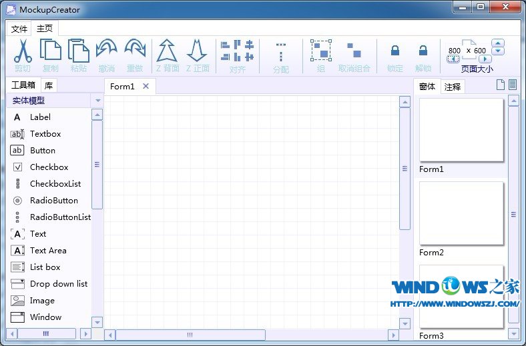
Task: Click the Cut scissors icon
Action: [23, 51]
